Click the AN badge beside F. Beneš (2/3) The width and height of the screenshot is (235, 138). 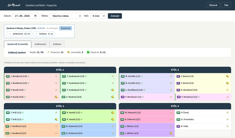pyautogui.click(x=178, y=83)
